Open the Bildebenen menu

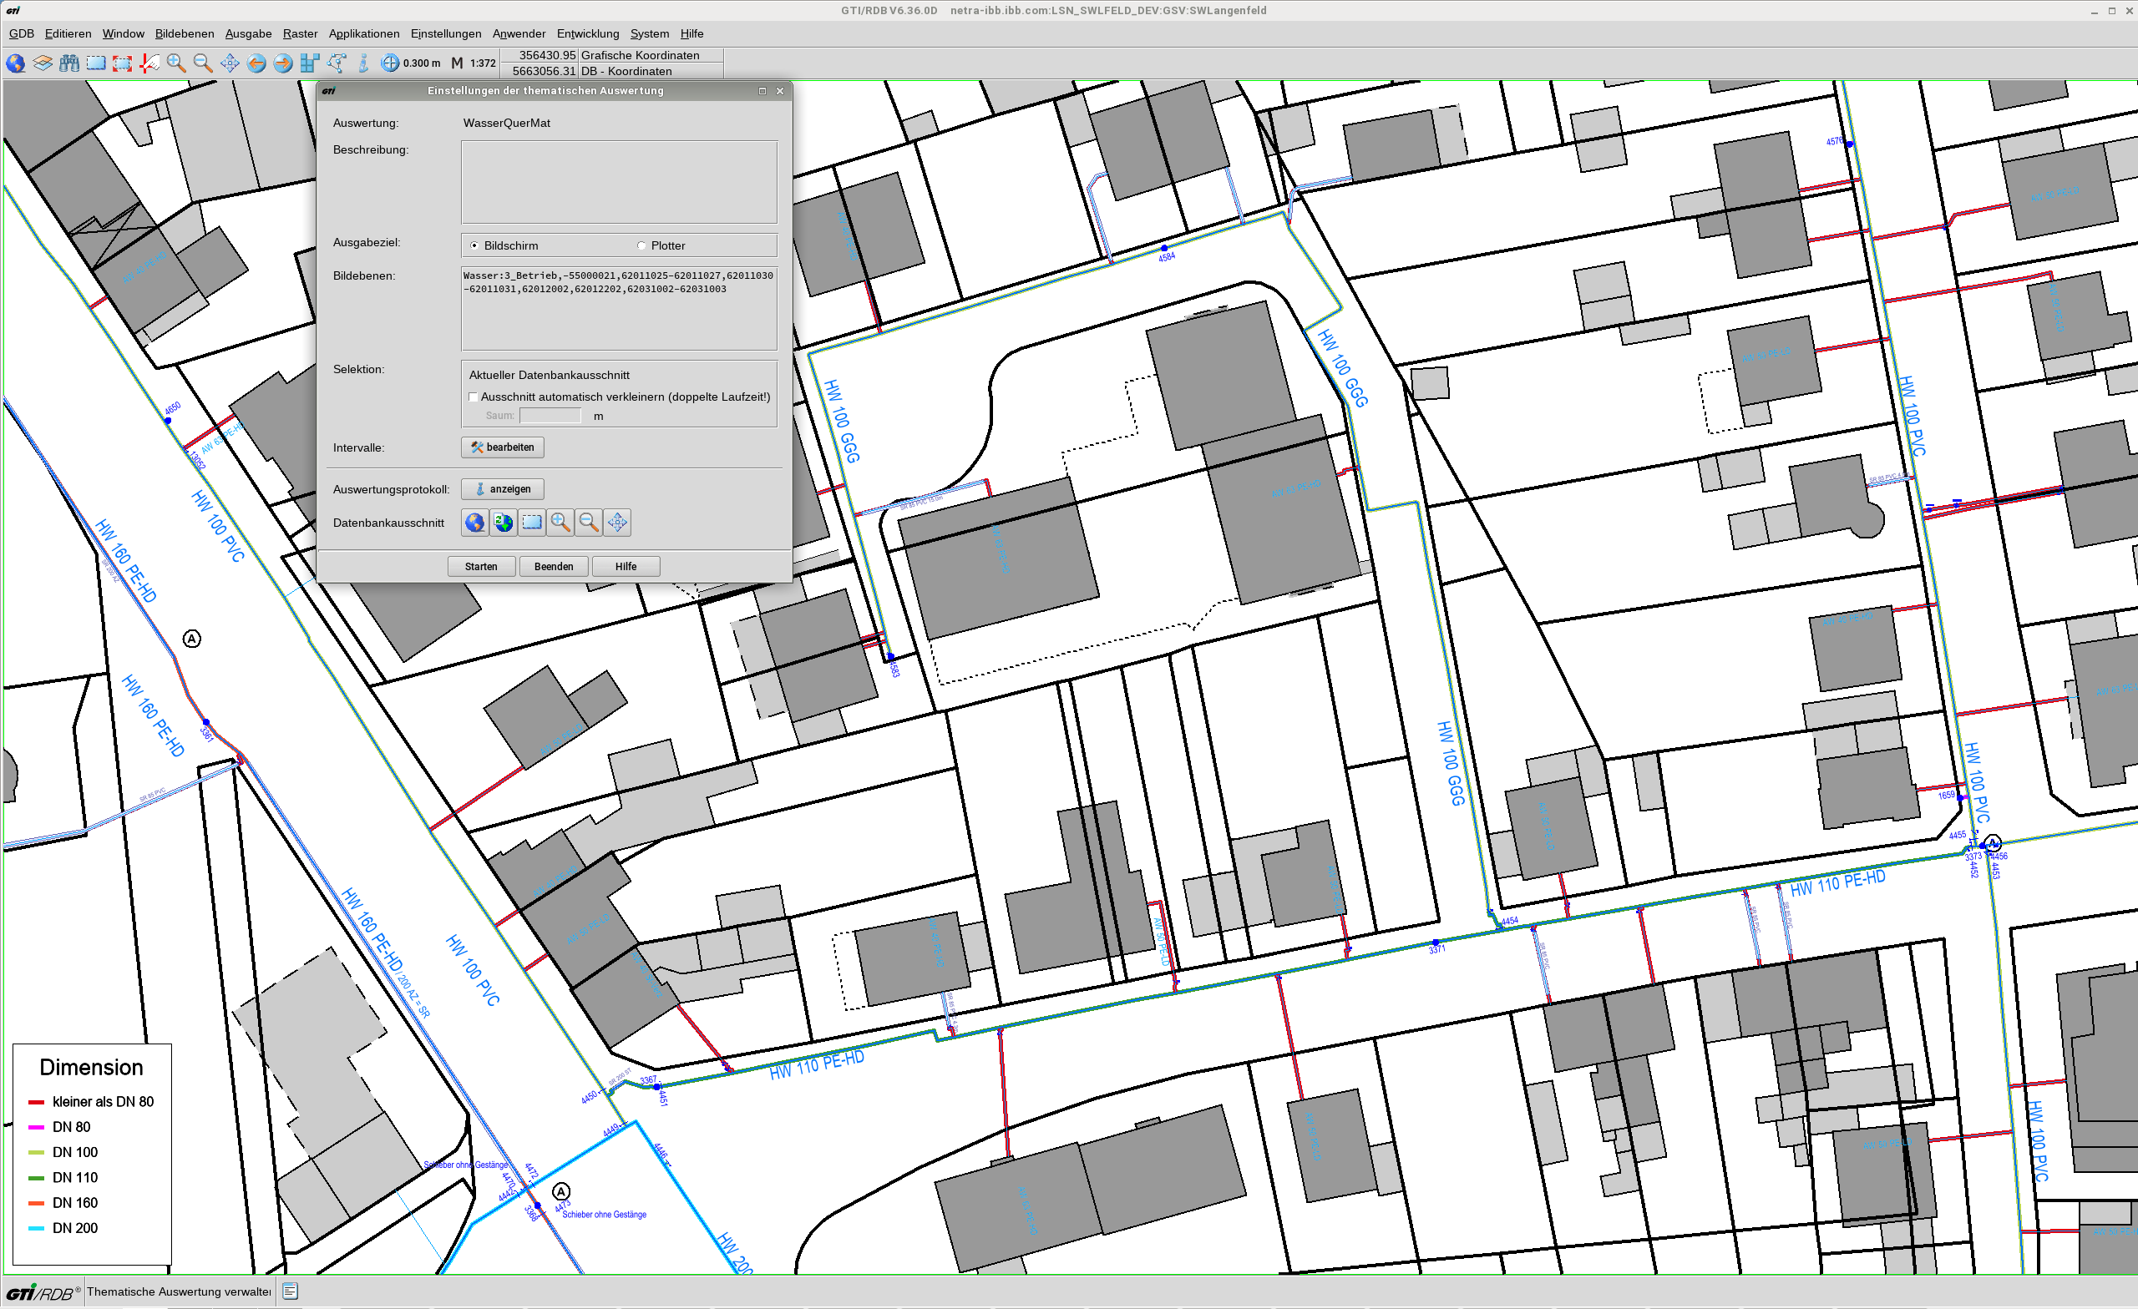[x=184, y=34]
